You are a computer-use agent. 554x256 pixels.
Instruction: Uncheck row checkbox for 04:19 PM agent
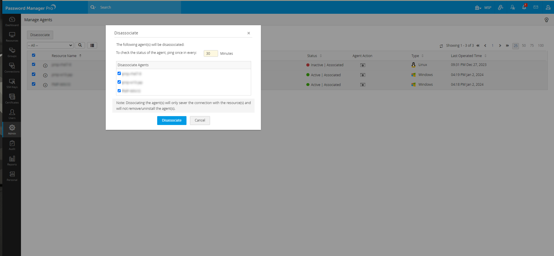point(34,74)
